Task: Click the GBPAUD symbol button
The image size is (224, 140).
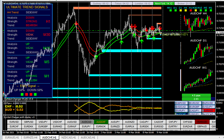Action: tap(202, 126)
